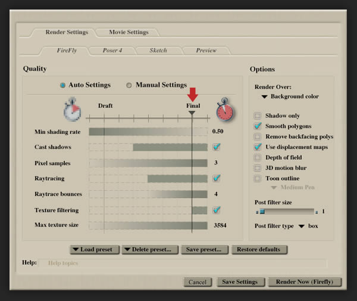Click the Post filter size slider handle
The height and width of the screenshot is (301, 357).
pos(262,212)
